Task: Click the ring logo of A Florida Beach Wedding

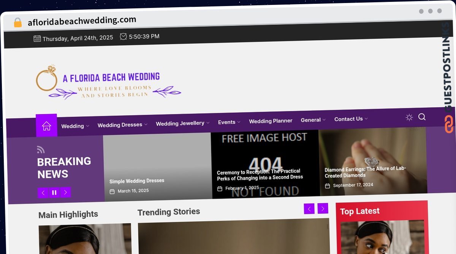Action: [x=47, y=78]
